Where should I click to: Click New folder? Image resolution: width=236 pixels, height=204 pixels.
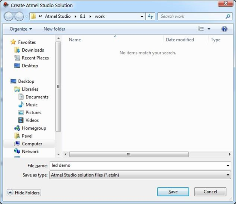click(54, 29)
